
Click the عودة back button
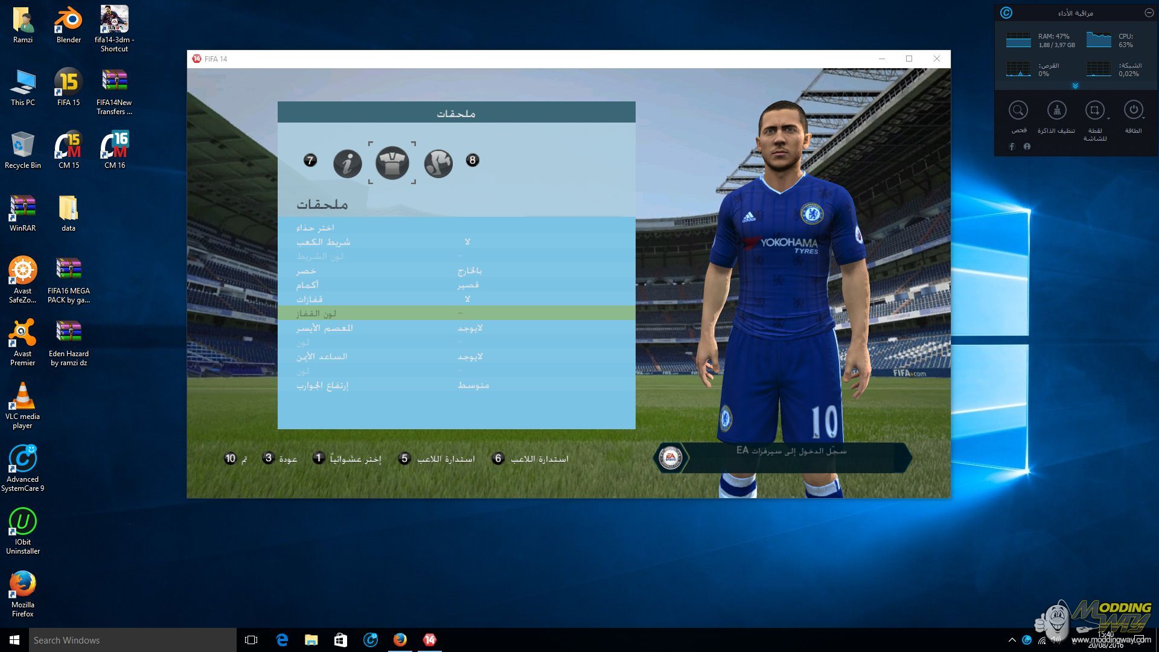[x=280, y=459]
